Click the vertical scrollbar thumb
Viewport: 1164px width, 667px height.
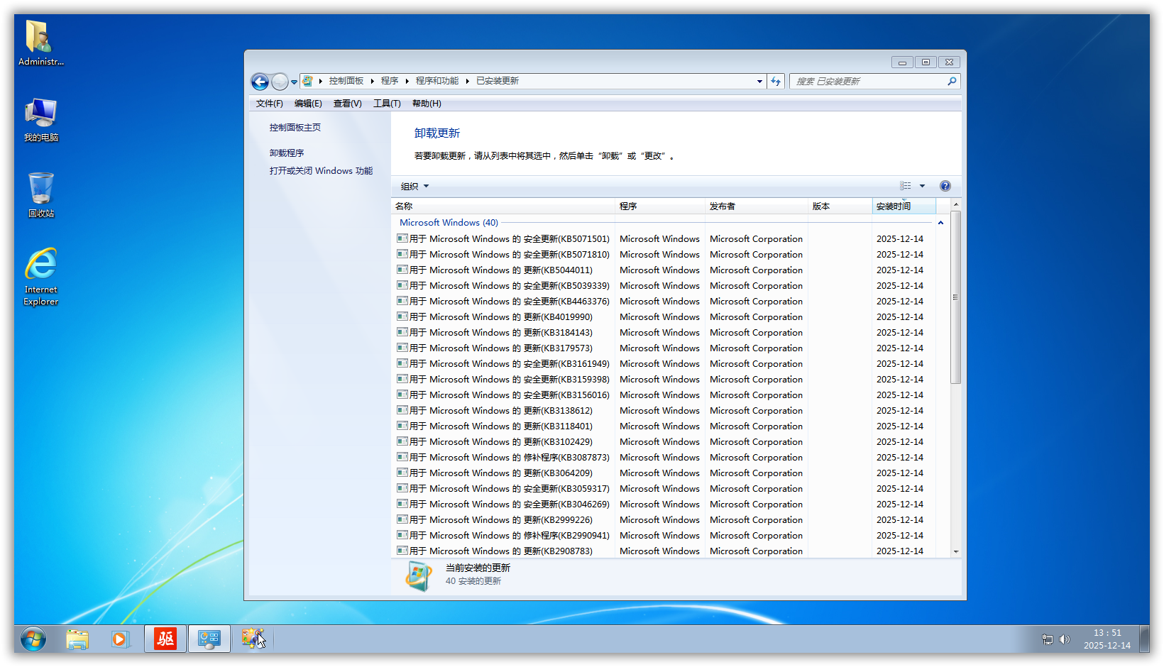956,297
